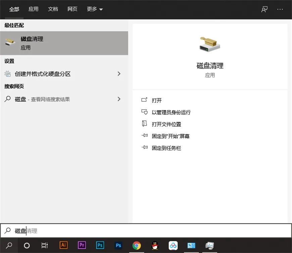Open Google Chrome from taskbar
The image size is (292, 253).
point(137,245)
